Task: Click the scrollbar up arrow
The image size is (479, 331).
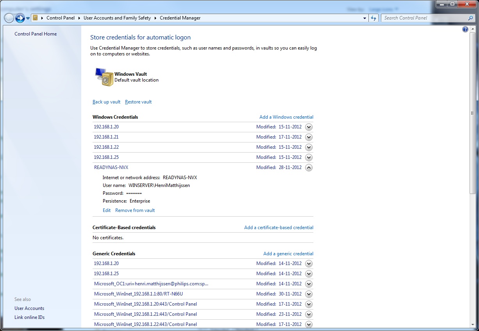Action: point(473,30)
